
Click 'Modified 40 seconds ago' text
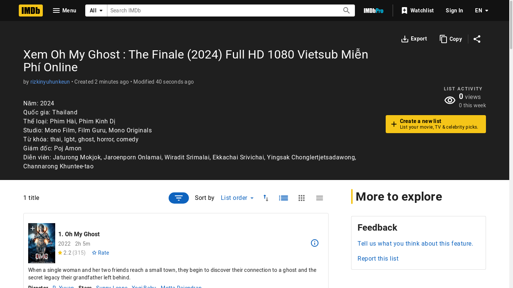(x=163, y=82)
